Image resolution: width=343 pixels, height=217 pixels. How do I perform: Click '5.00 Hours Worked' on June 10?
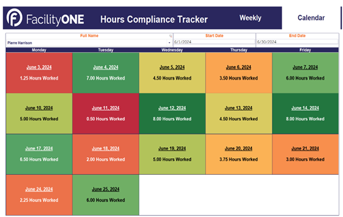pyautogui.click(x=39, y=119)
